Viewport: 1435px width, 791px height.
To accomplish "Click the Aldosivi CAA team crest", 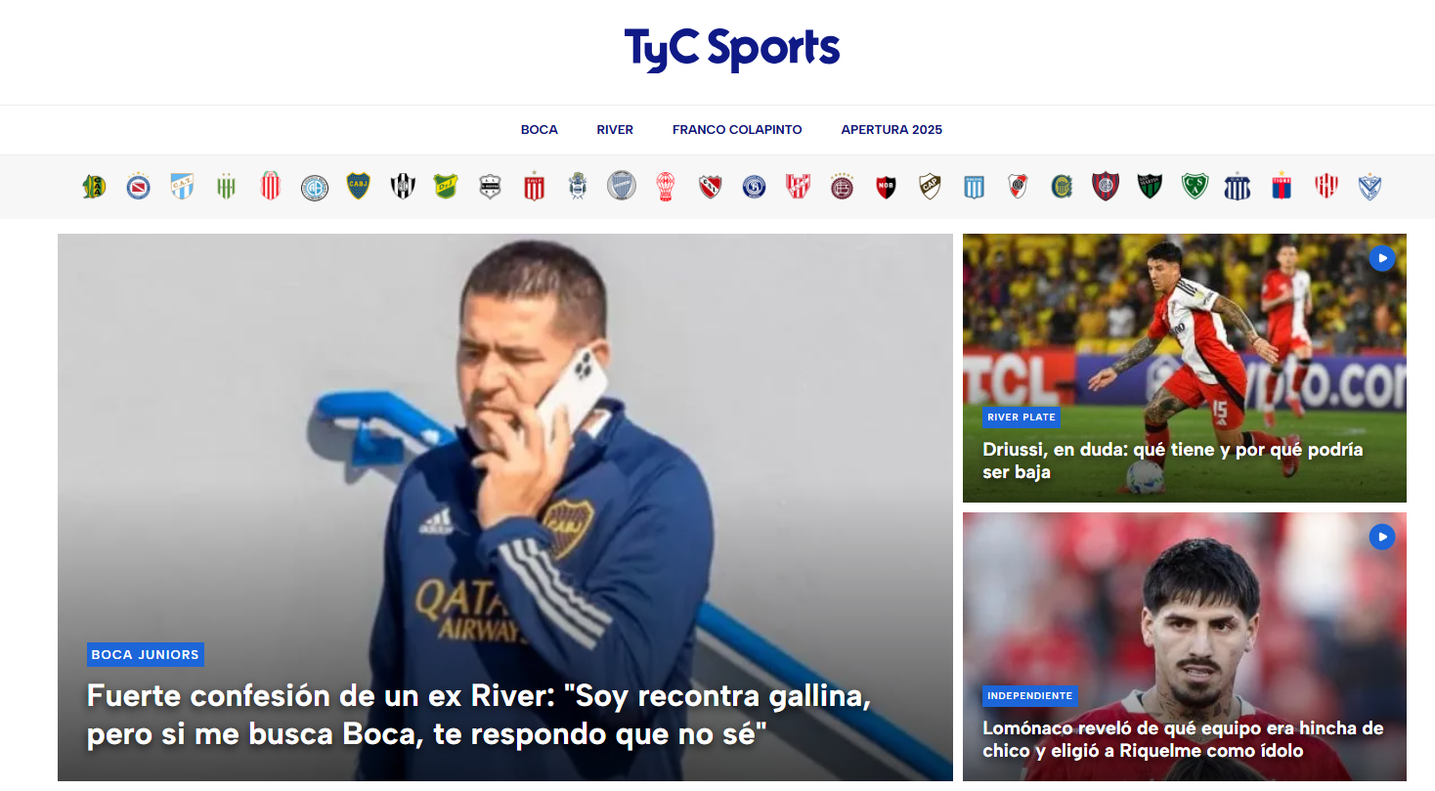I will (94, 187).
